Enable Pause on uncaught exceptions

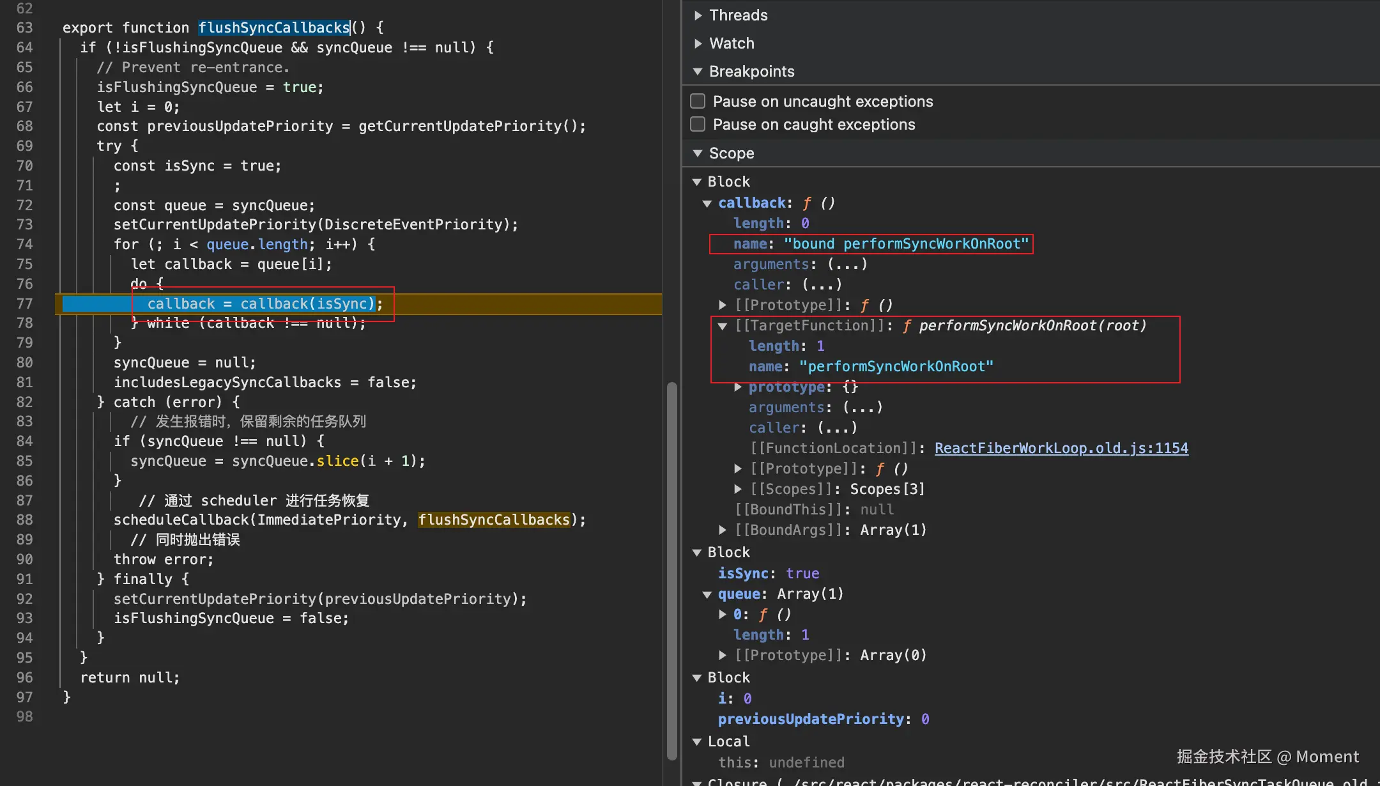(x=698, y=102)
